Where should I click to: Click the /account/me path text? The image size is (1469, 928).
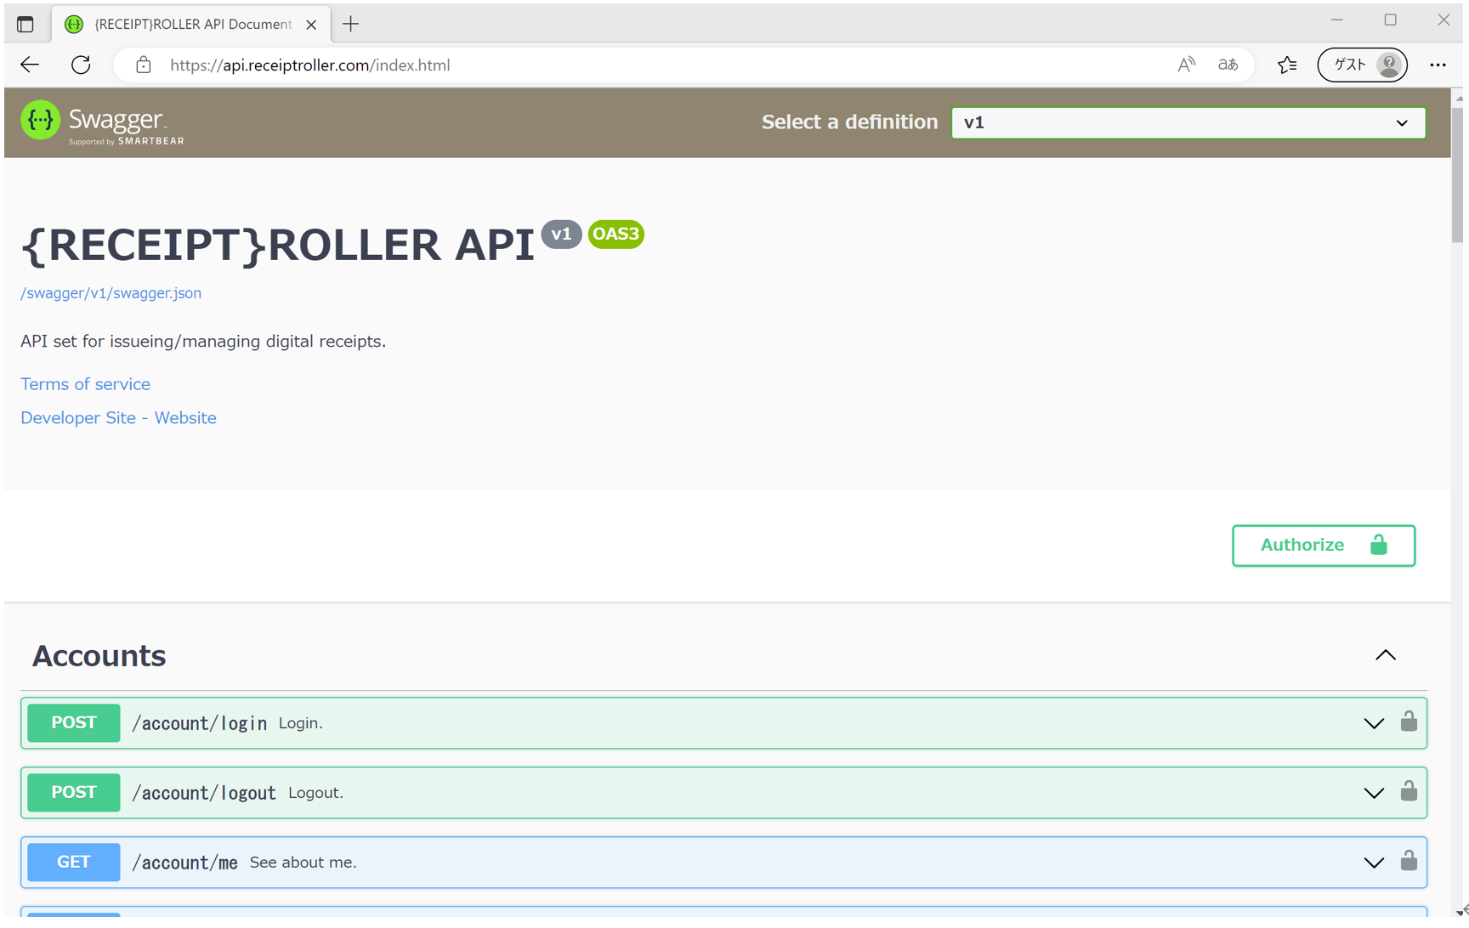pyautogui.click(x=185, y=863)
